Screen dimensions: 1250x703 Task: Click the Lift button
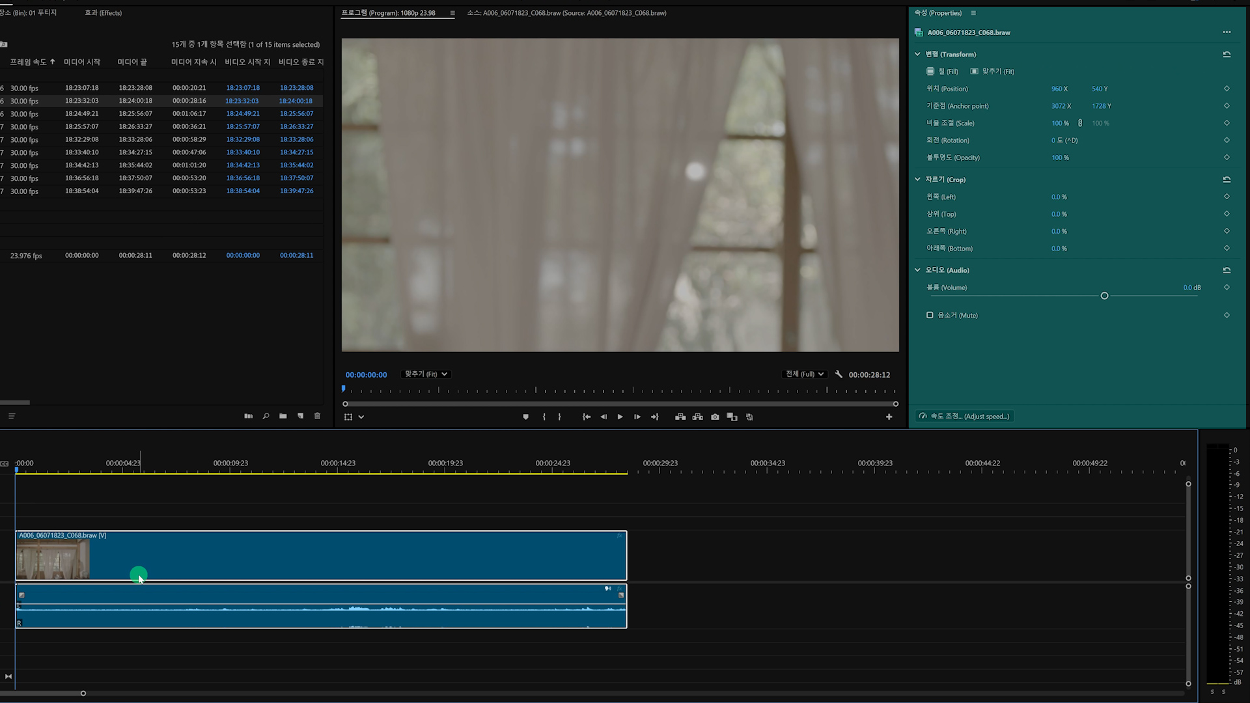click(680, 417)
